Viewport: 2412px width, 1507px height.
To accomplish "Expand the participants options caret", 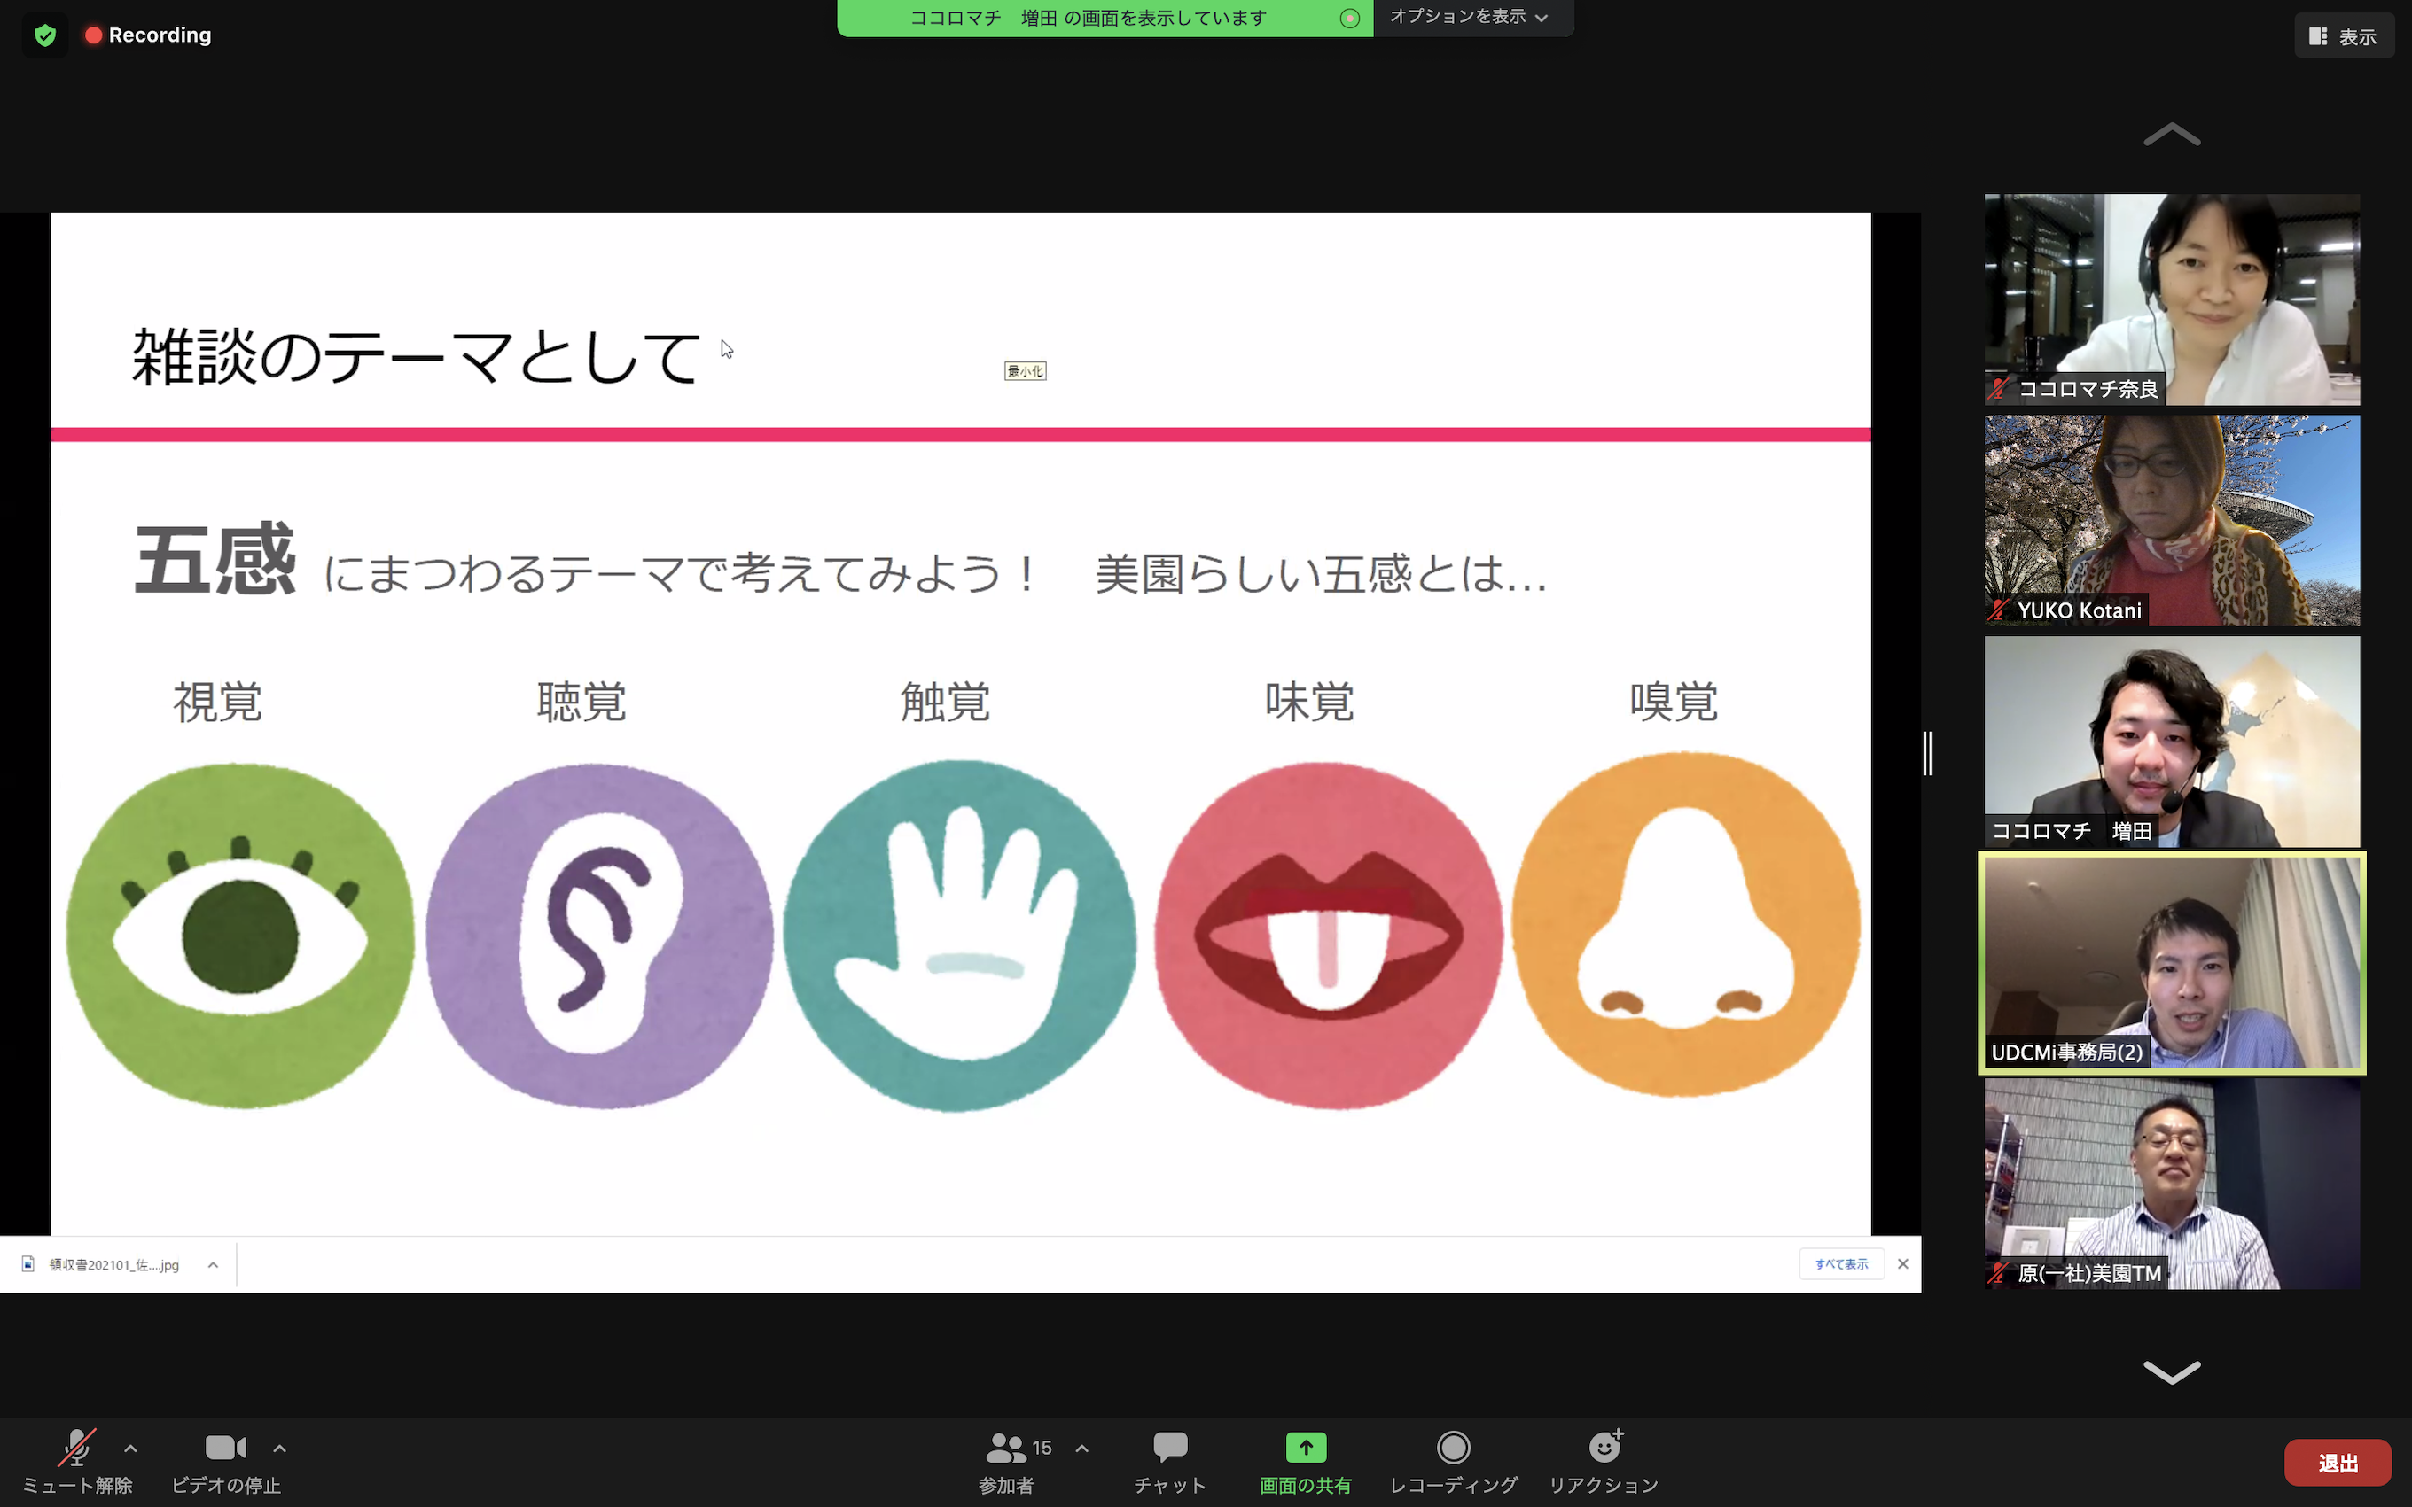I will coord(1081,1449).
